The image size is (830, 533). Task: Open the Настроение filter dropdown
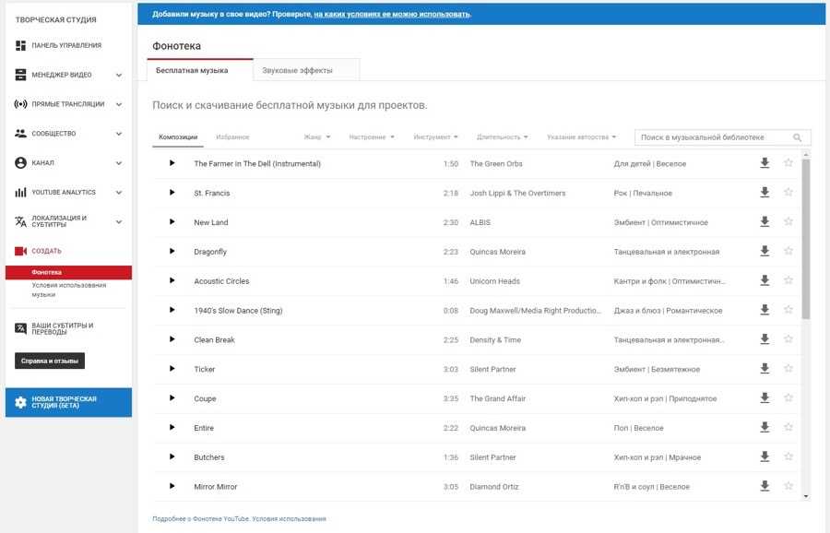click(372, 137)
